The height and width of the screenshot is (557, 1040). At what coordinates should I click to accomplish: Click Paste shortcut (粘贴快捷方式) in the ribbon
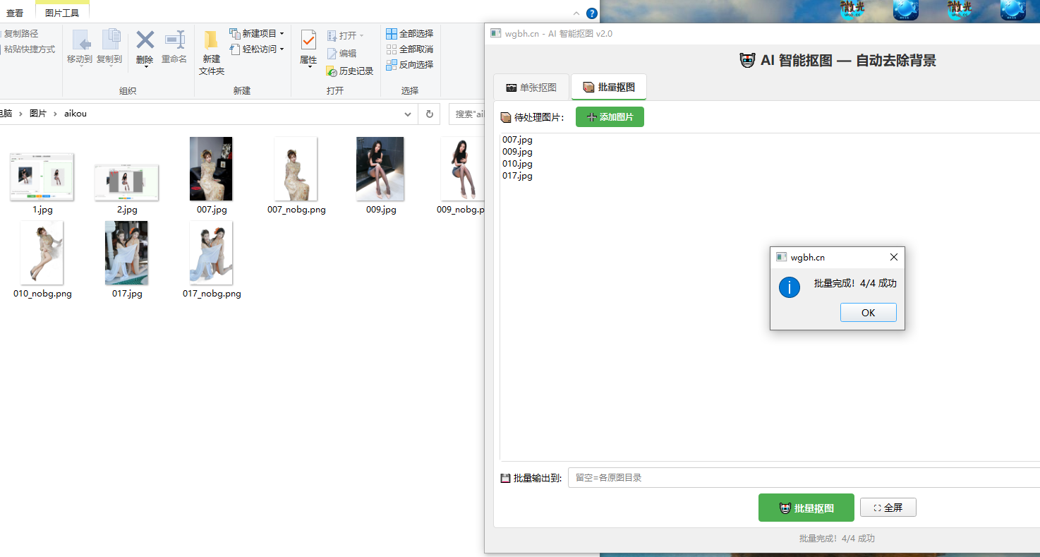(x=28, y=49)
